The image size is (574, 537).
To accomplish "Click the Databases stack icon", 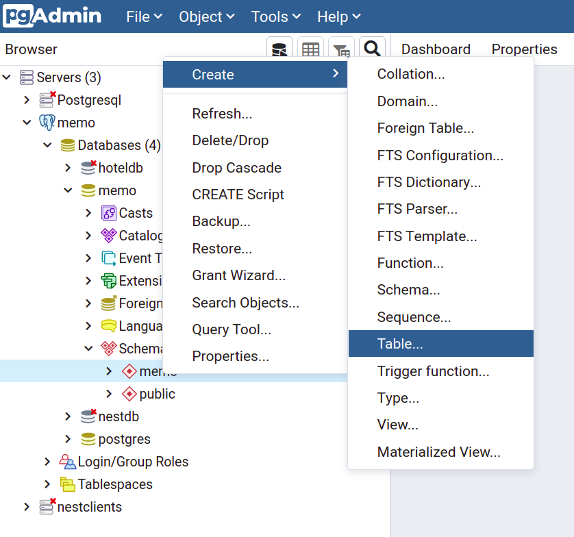I will [x=68, y=145].
